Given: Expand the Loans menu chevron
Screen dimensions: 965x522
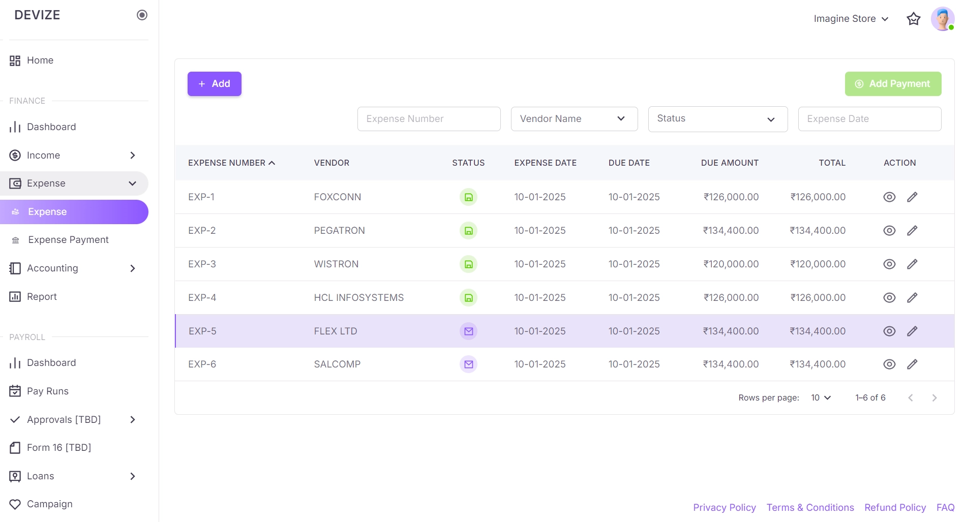Looking at the screenshot, I should click(x=133, y=476).
